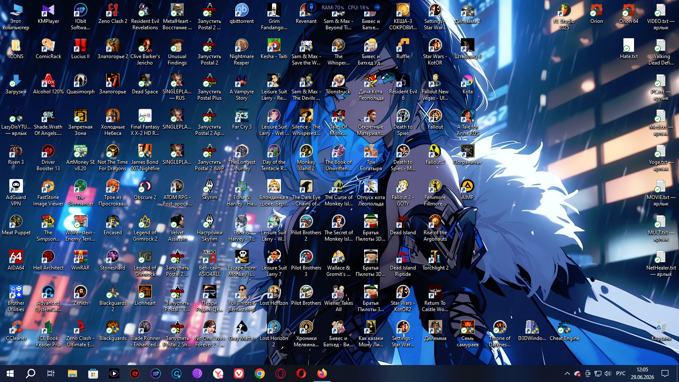
Task: Open the Velvet Assassin shortcut
Action: 177,228
